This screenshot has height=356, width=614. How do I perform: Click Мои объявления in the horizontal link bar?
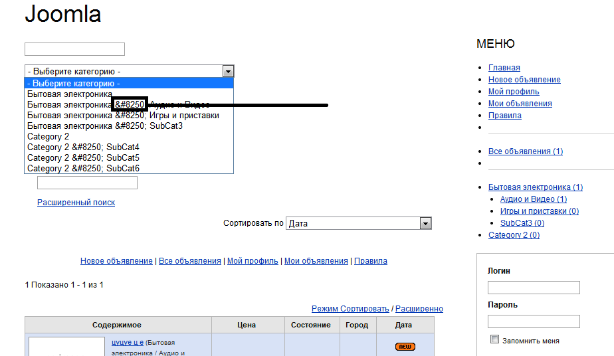point(316,261)
